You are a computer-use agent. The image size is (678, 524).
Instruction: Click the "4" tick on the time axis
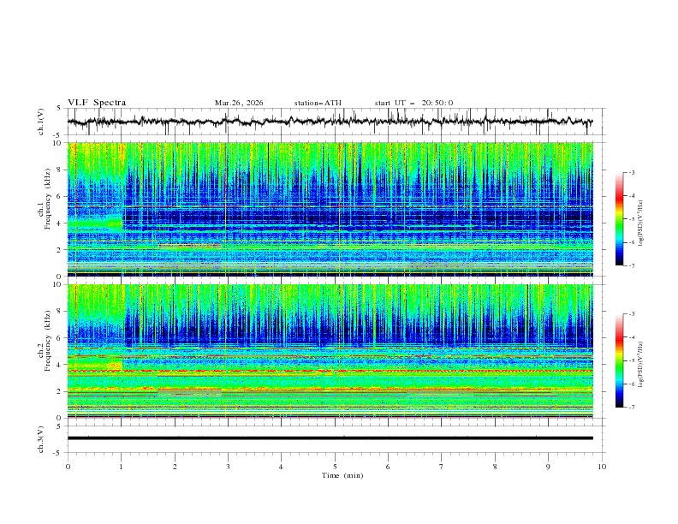tap(281, 467)
